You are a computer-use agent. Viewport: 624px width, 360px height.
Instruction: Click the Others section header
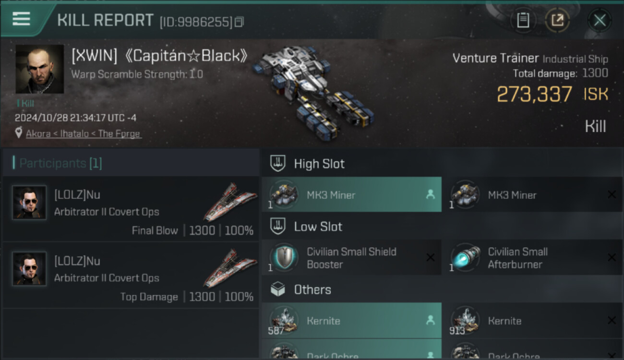click(x=312, y=289)
